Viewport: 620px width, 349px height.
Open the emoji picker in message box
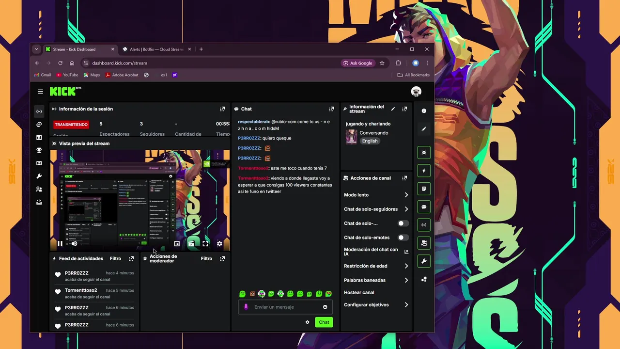pyautogui.click(x=325, y=307)
